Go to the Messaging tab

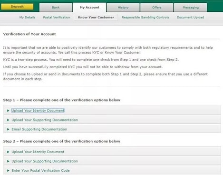pos(191,8)
